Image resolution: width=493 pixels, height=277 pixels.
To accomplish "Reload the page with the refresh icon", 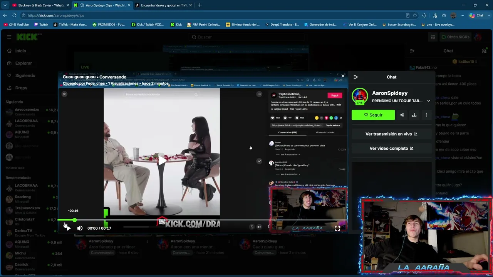I will [14, 15].
